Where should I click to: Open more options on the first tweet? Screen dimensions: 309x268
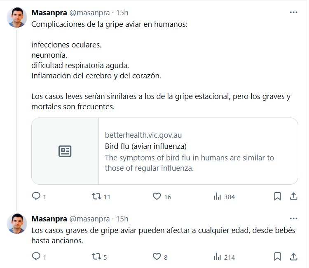pos(293,12)
